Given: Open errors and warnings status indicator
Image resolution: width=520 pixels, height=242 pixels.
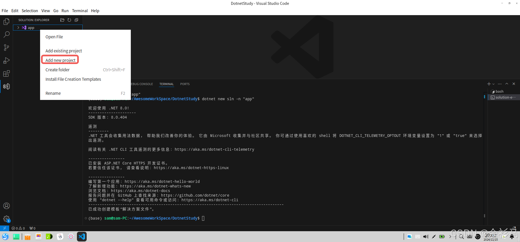Looking at the screenshot, I should (x=18, y=228).
